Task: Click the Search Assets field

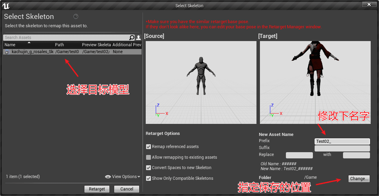Action: click(x=66, y=38)
